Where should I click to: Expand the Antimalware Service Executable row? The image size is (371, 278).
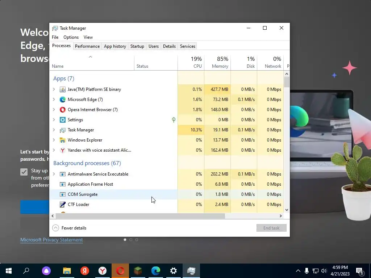[x=54, y=174]
